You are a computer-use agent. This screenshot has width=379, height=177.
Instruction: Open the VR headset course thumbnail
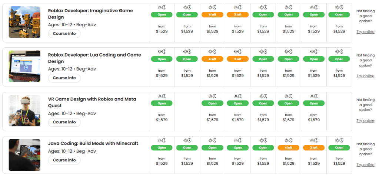point(24,110)
